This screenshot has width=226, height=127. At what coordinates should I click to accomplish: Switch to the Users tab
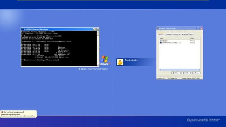(191, 34)
